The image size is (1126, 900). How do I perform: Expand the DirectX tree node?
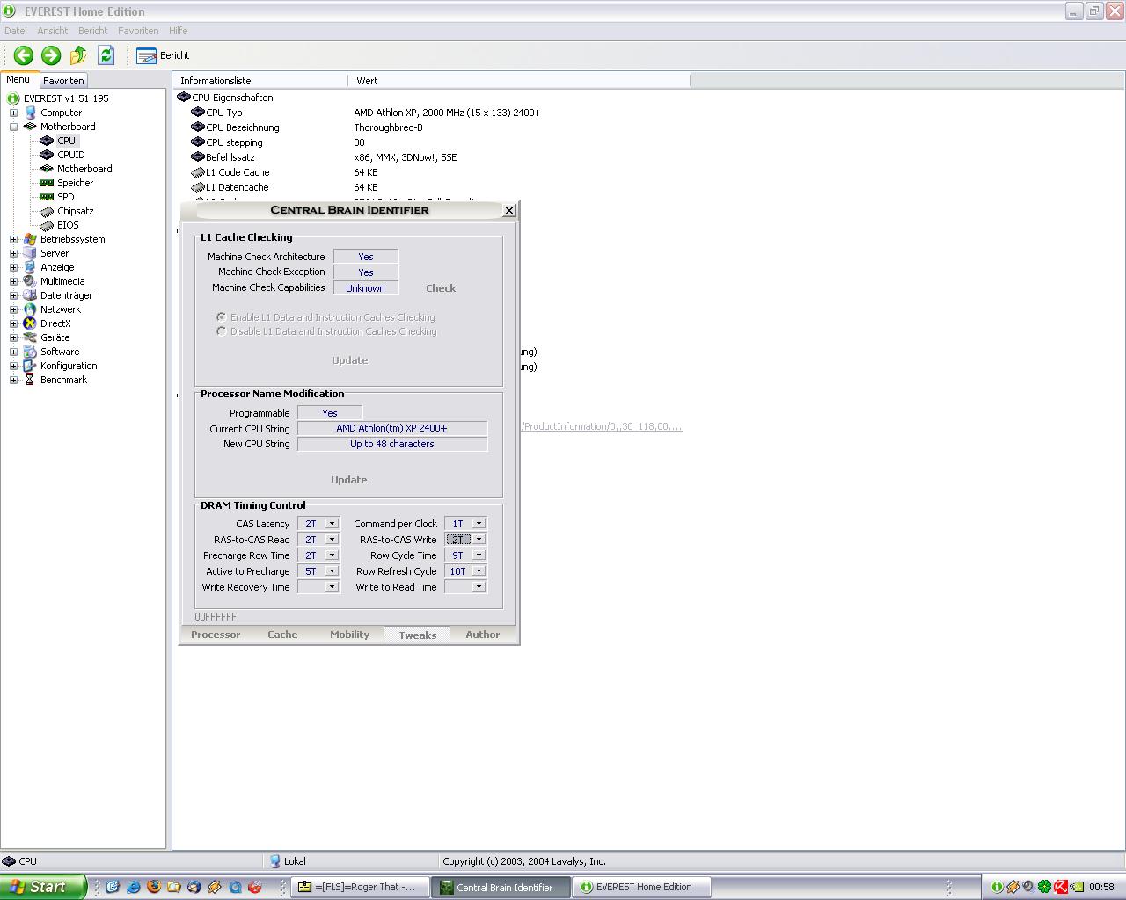13,323
